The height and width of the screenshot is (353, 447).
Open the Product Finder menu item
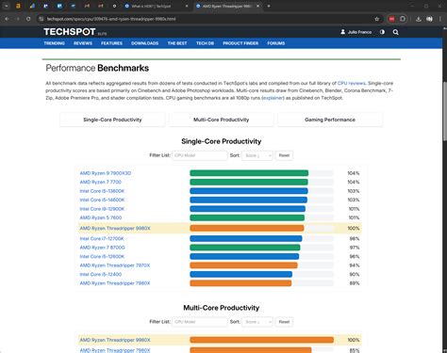[240, 43]
